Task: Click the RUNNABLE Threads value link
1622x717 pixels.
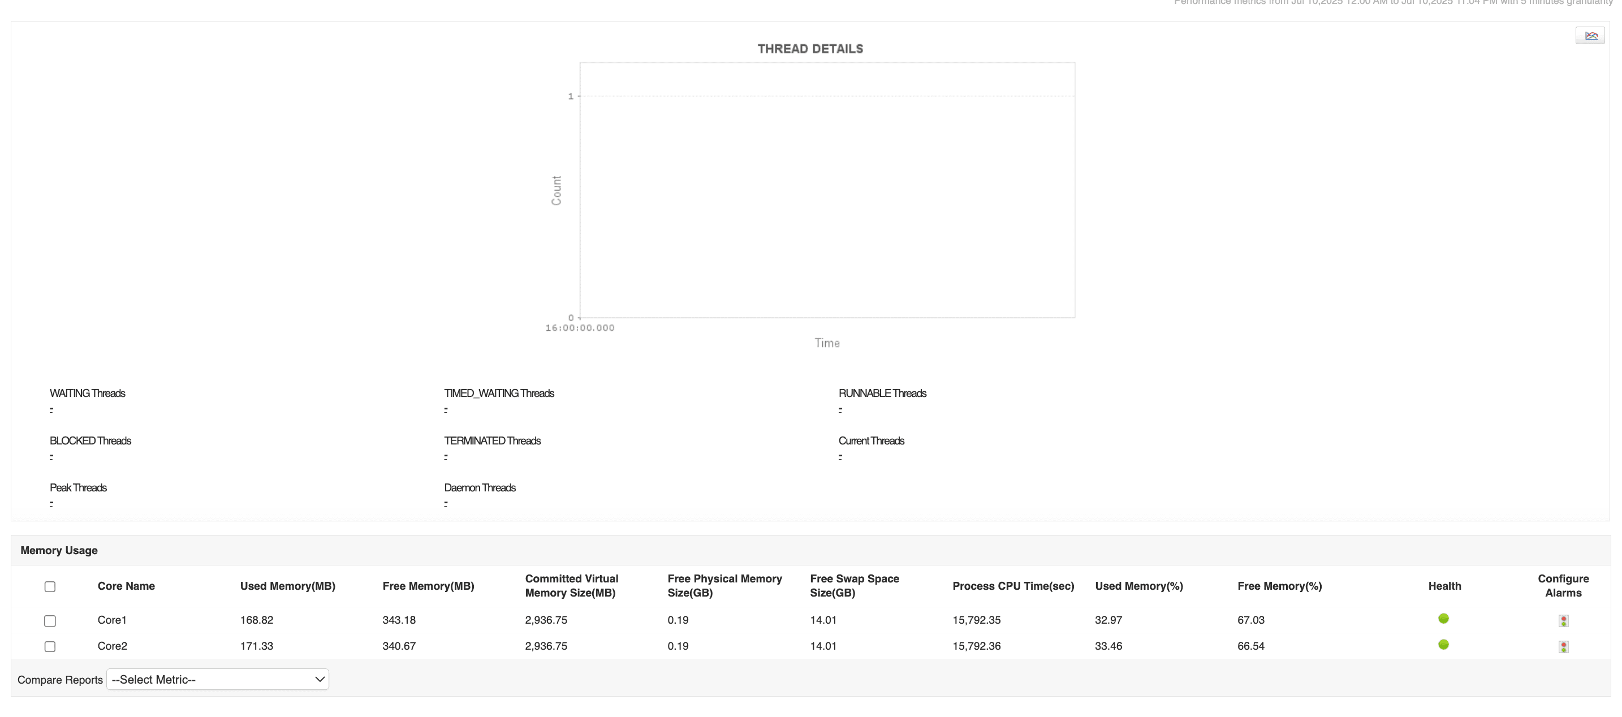Action: coord(840,409)
